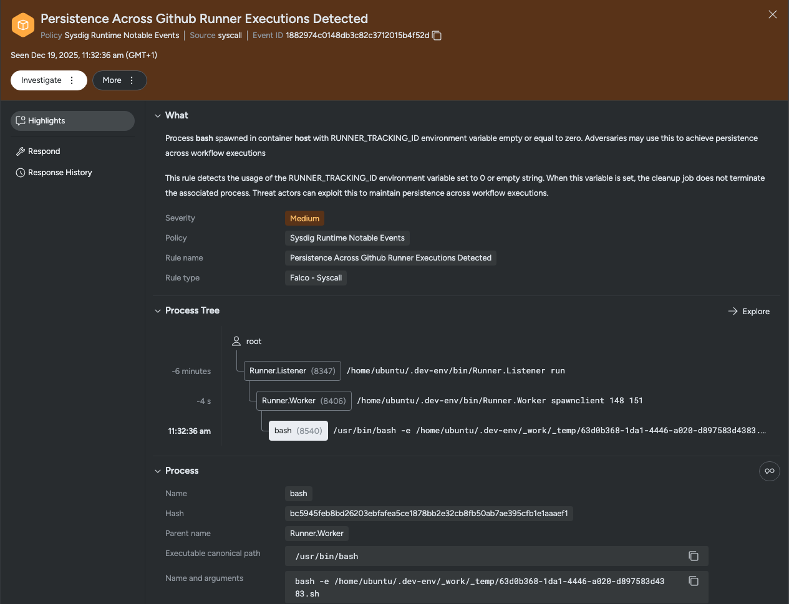Screen dimensions: 789x604
Task: Click the 11:32:36 am timestamp
Action: tap(190, 431)
